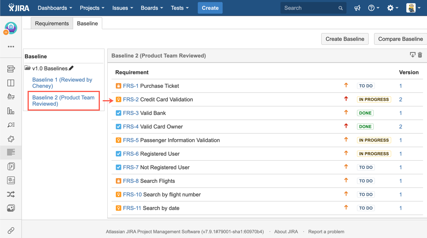
Task: Click the Compare Baseline button
Action: click(x=400, y=39)
